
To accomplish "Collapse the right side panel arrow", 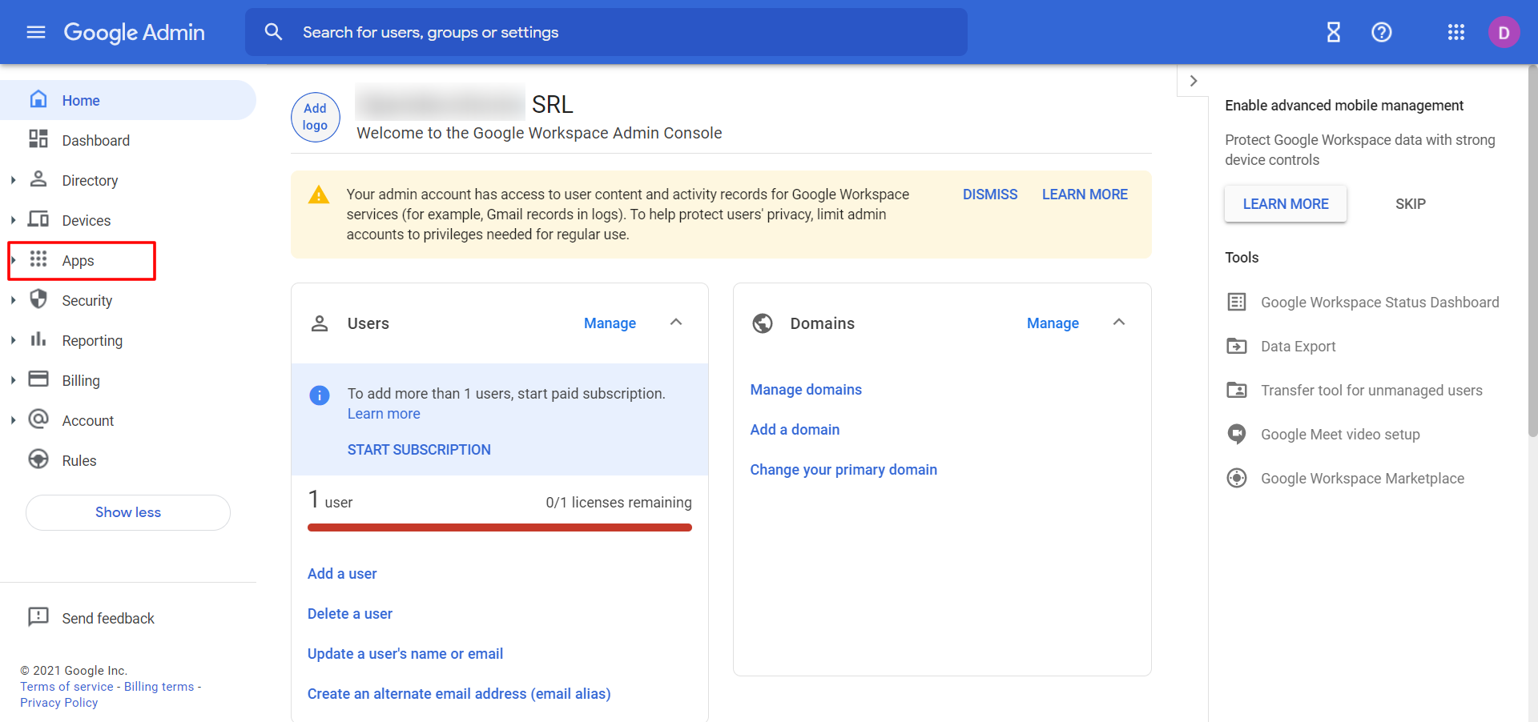I will click(x=1193, y=81).
